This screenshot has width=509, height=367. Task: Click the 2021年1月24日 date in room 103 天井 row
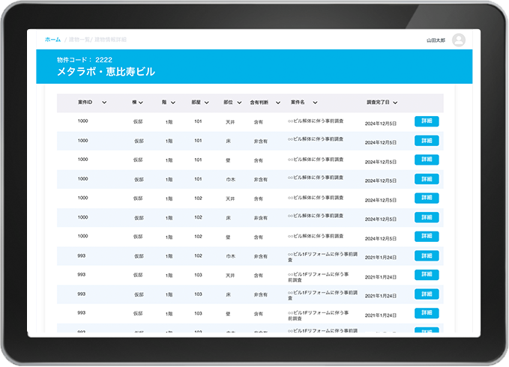click(x=381, y=277)
